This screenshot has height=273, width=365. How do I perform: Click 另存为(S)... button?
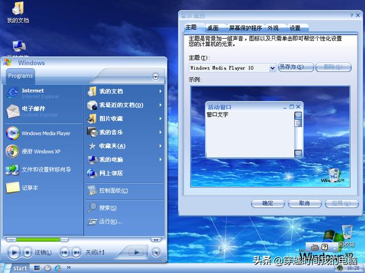click(x=295, y=67)
